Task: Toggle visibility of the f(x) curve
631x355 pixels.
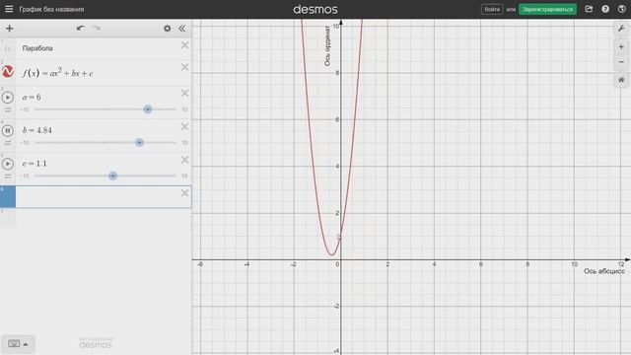Action: (x=8, y=72)
